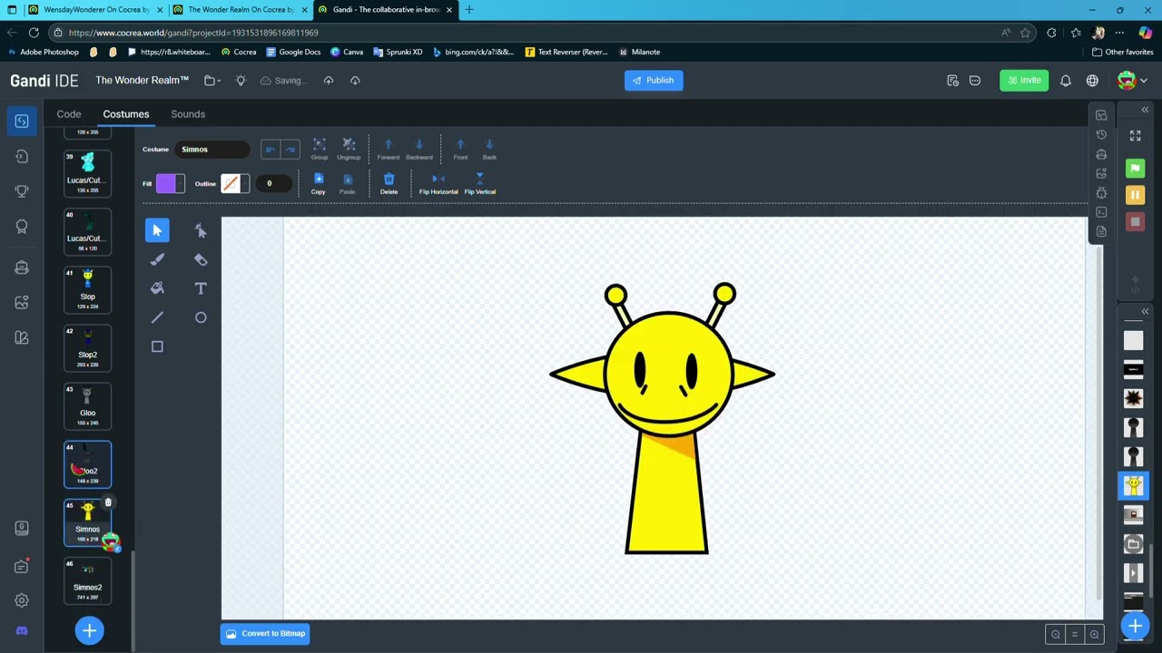Screen dimensions: 1162x653
Task: Activate the Reshape tool
Action: [201, 230]
